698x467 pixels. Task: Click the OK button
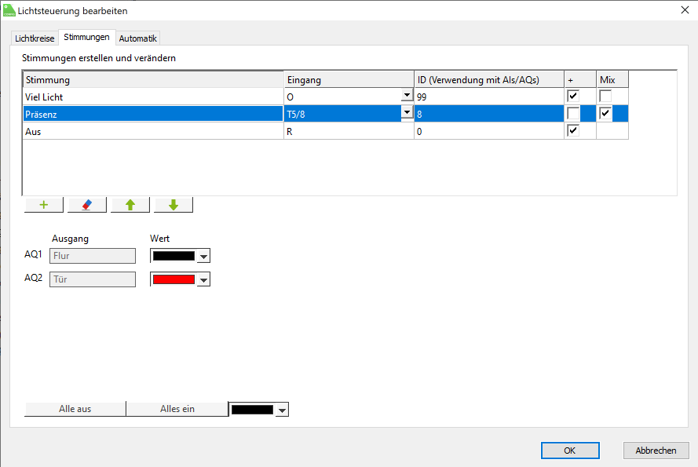[570, 451]
